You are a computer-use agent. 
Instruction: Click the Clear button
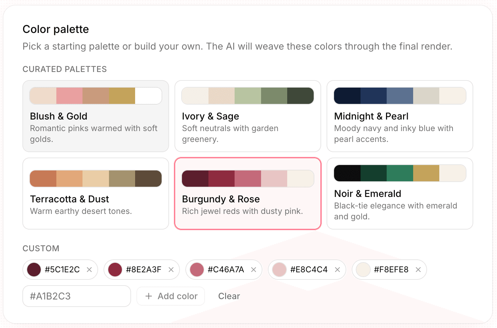229,296
